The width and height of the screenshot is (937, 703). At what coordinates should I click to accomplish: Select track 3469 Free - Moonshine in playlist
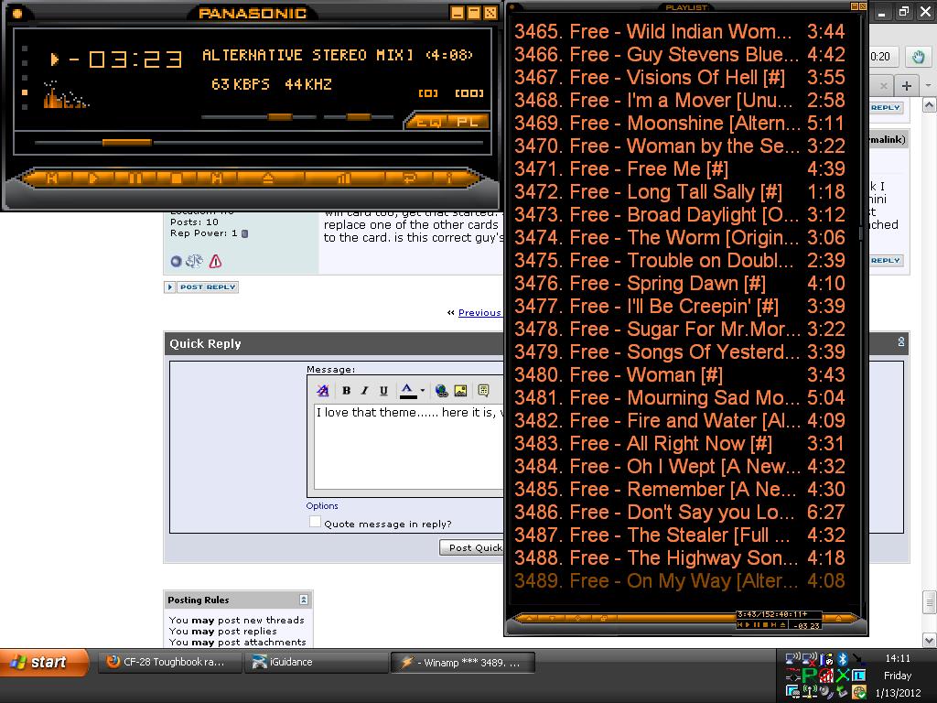680,124
